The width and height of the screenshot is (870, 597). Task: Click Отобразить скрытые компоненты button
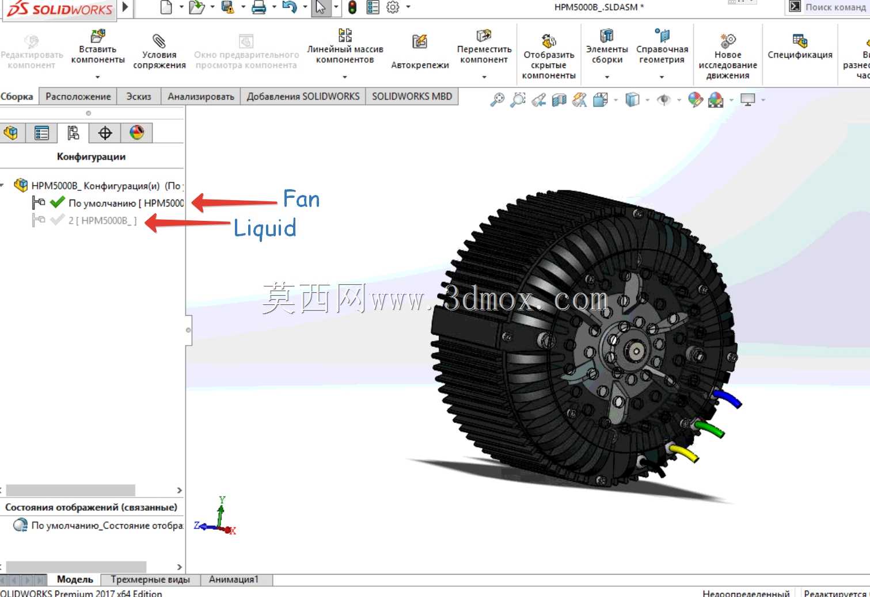[549, 55]
